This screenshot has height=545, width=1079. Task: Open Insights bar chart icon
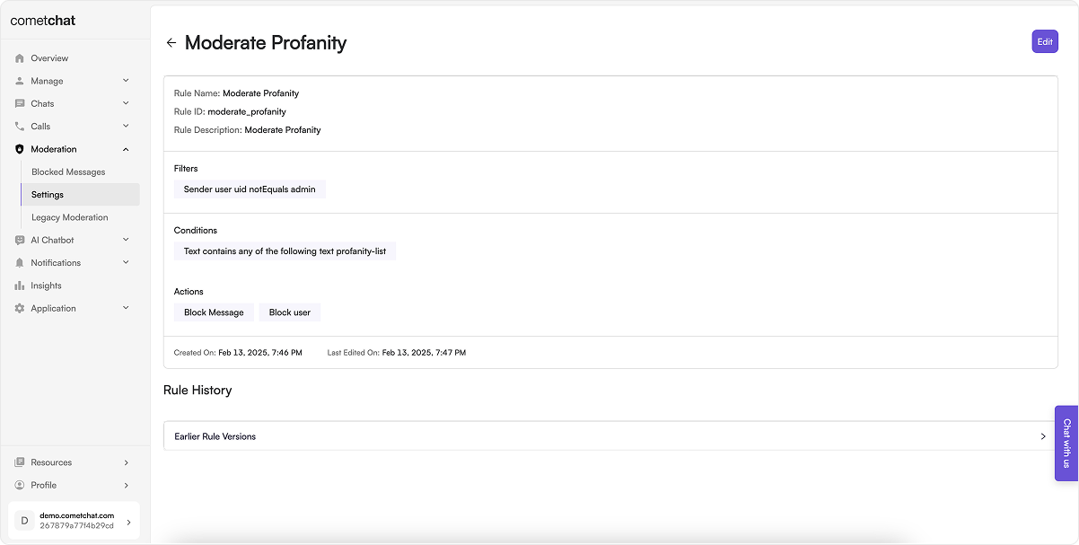coord(20,286)
